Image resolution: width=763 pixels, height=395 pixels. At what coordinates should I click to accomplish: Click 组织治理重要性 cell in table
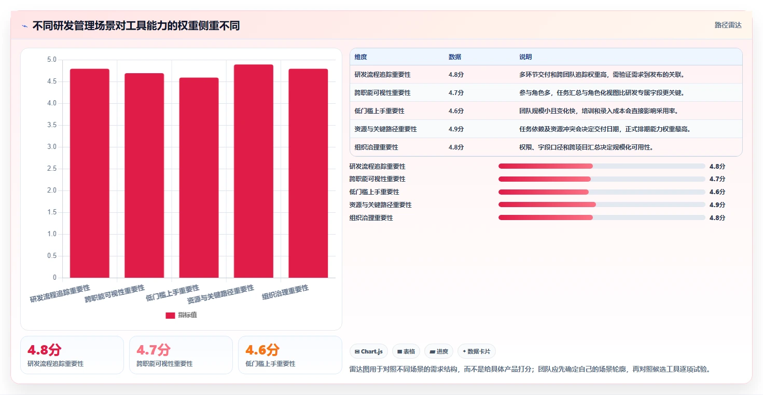coord(377,147)
